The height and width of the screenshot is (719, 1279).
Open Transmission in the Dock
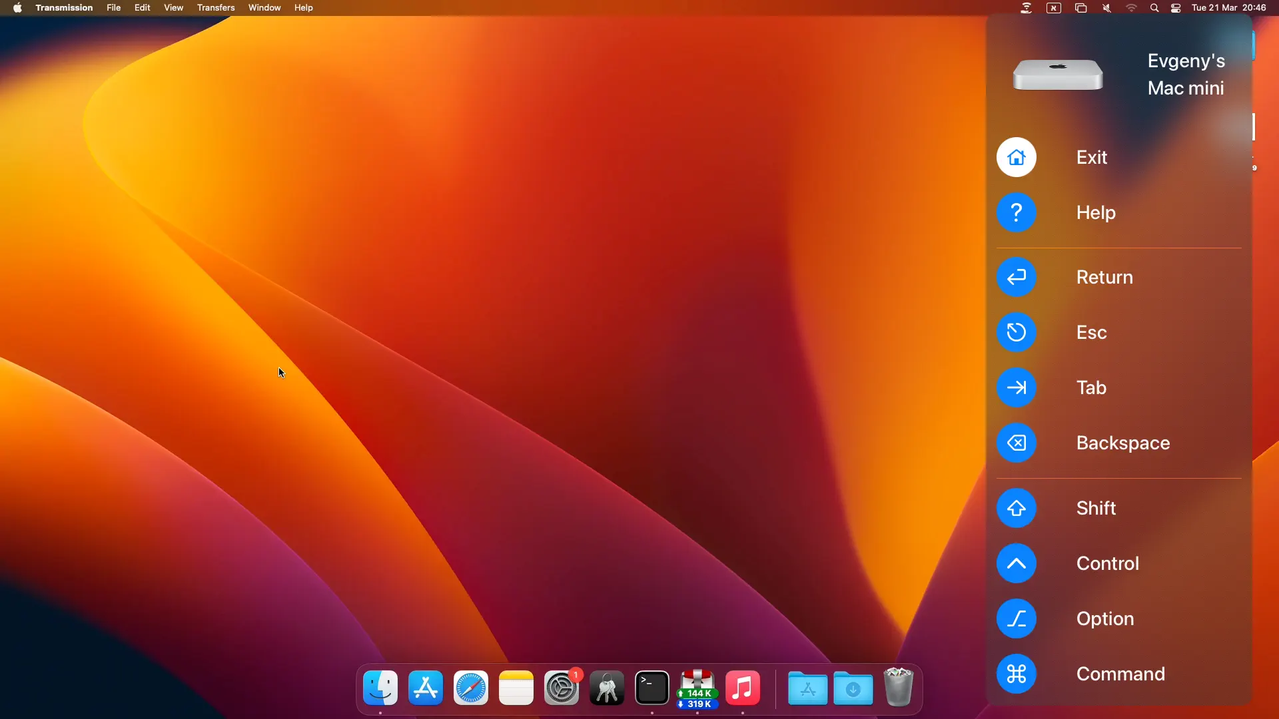tap(697, 688)
